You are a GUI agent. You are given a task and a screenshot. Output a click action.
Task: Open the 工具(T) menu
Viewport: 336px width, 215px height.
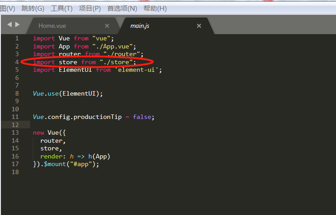pyautogui.click(x=61, y=9)
